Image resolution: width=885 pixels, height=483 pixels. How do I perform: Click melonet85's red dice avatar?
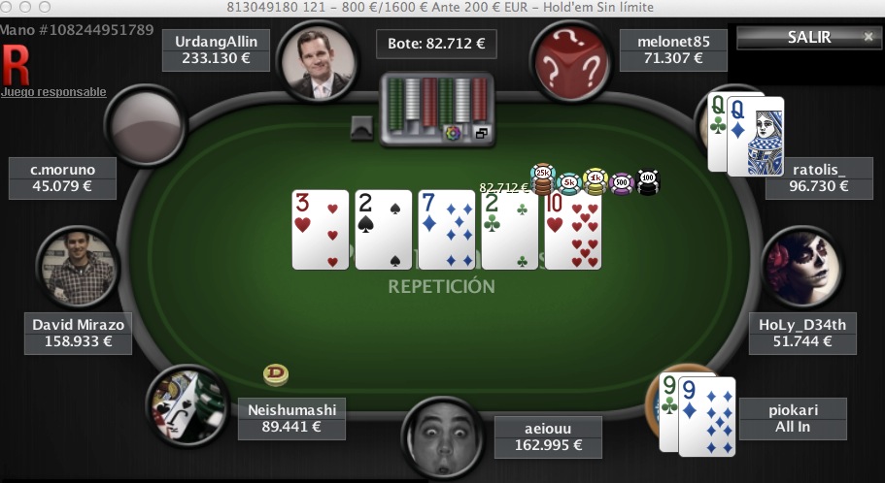pyautogui.click(x=570, y=62)
